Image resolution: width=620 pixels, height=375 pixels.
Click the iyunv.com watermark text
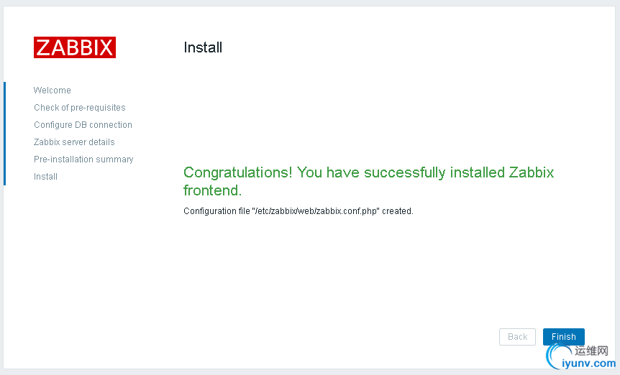[589, 364]
